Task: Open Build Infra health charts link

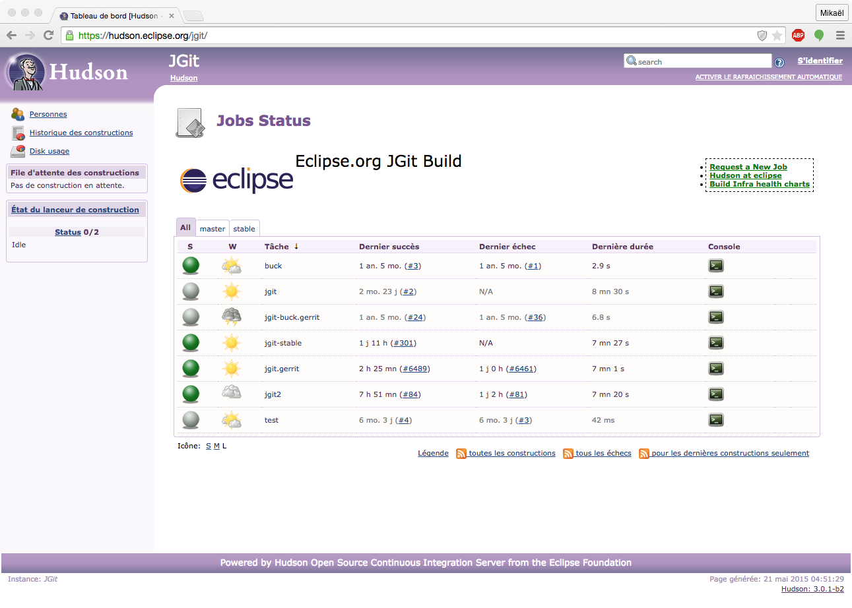Action: click(760, 184)
